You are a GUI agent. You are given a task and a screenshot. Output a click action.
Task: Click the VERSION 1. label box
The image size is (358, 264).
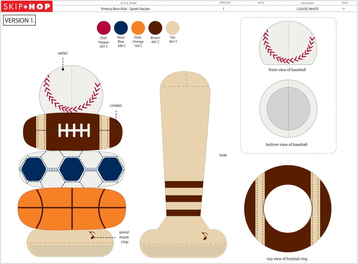click(19, 21)
